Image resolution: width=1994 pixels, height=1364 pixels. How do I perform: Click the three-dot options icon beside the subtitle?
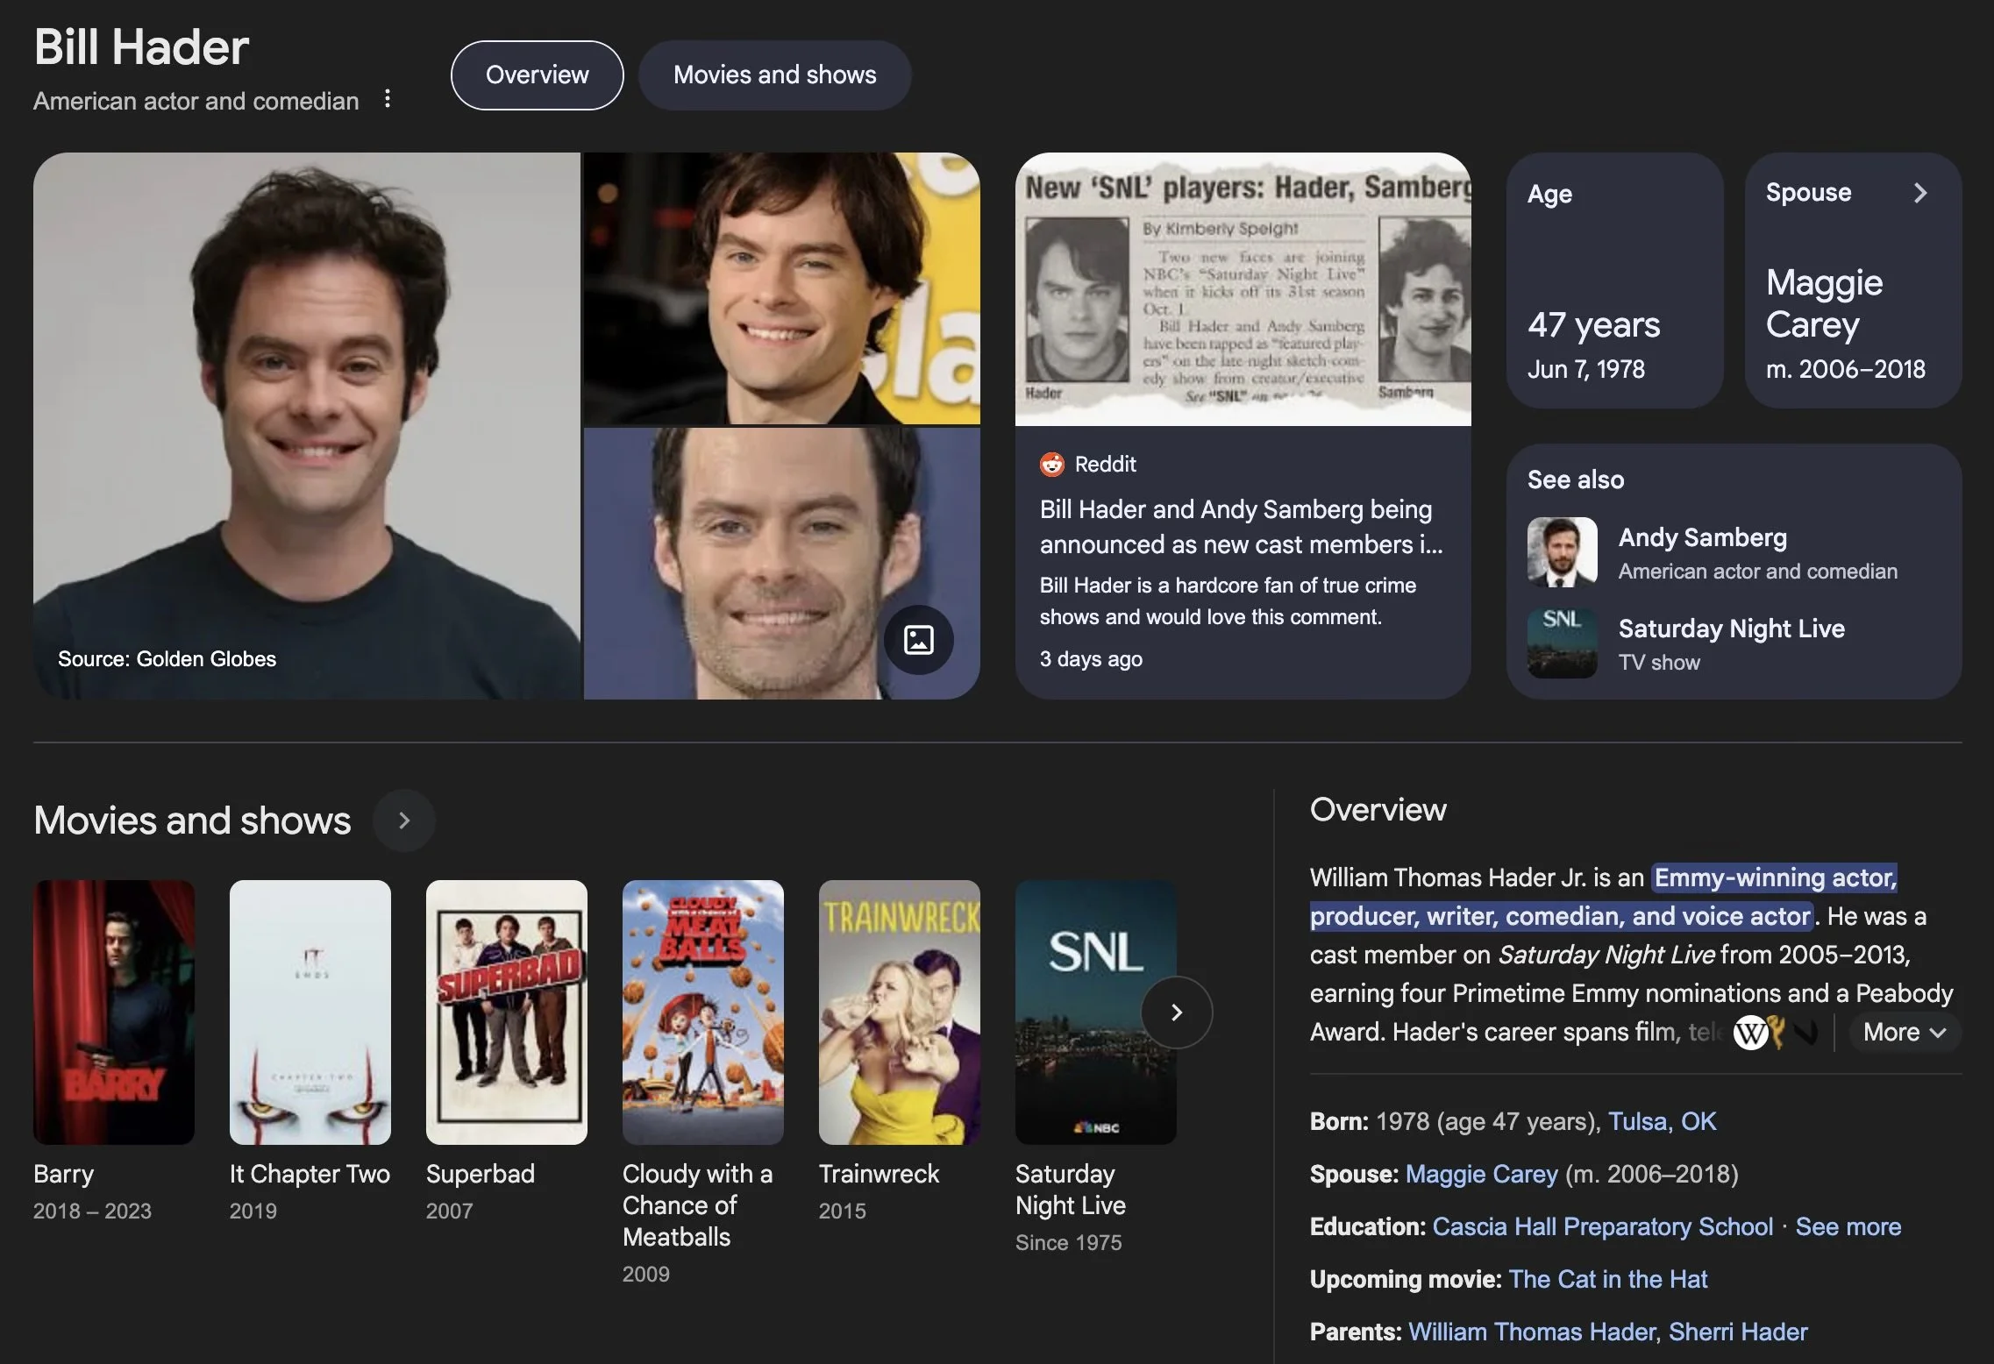(387, 99)
